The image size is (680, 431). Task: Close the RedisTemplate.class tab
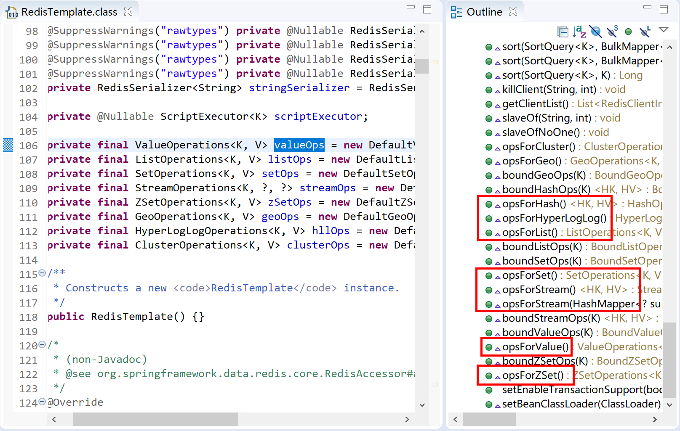click(128, 12)
